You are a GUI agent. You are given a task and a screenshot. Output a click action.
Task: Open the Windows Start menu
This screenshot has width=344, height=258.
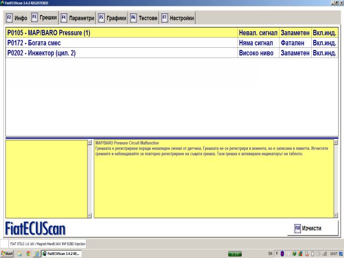7,254
